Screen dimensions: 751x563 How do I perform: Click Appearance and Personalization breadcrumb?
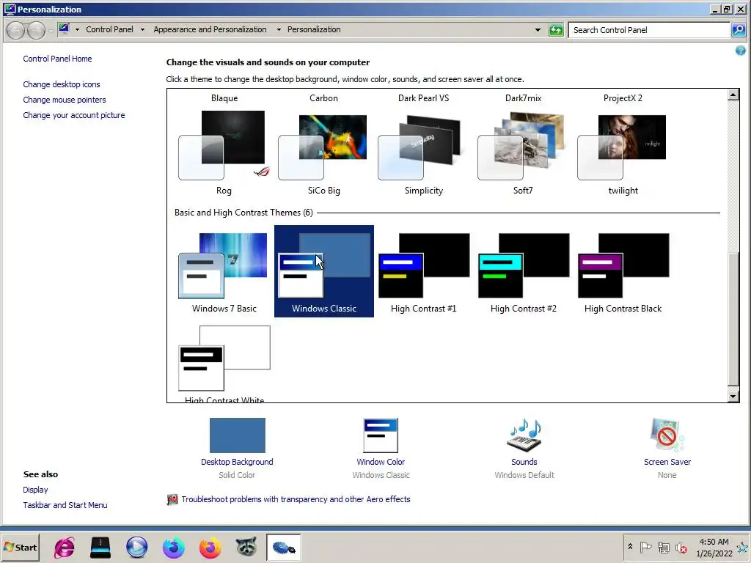point(210,29)
